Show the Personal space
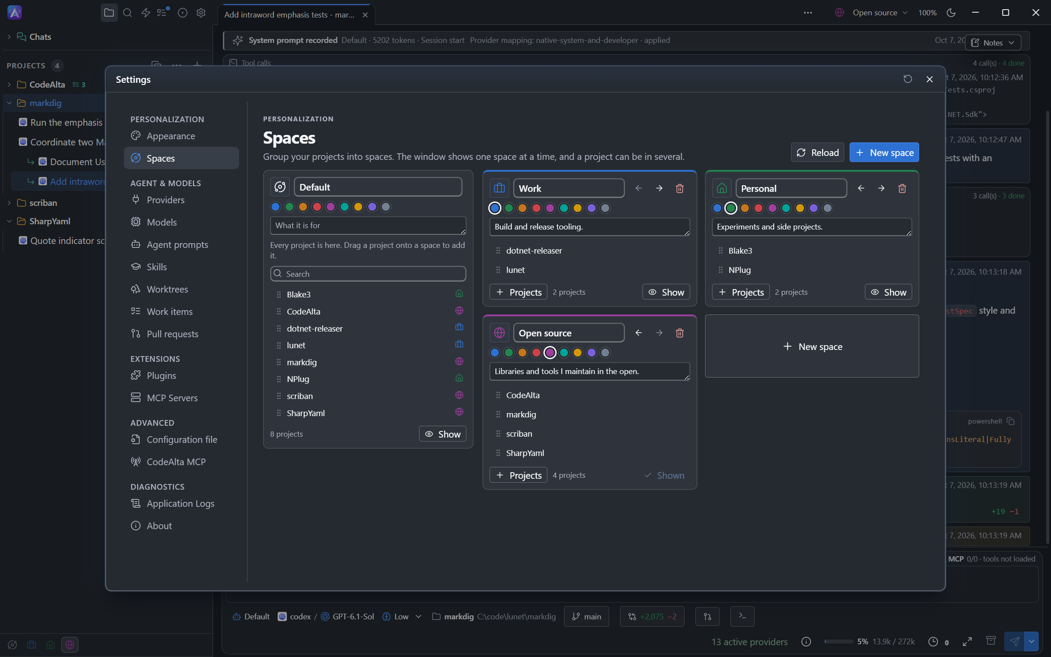 pos(889,292)
